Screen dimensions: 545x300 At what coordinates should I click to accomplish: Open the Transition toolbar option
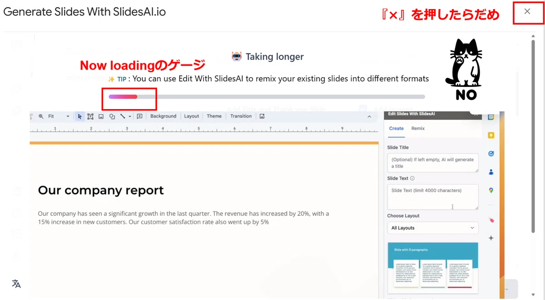point(241,116)
